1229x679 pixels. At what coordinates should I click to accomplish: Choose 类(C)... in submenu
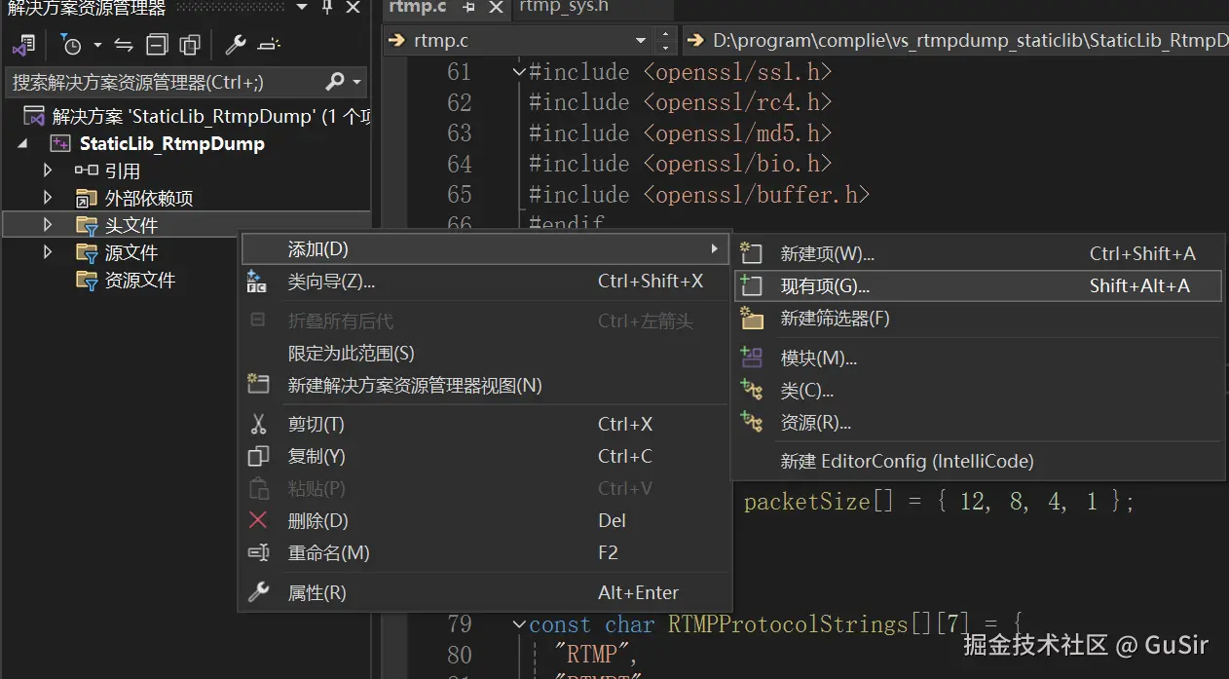click(x=979, y=390)
